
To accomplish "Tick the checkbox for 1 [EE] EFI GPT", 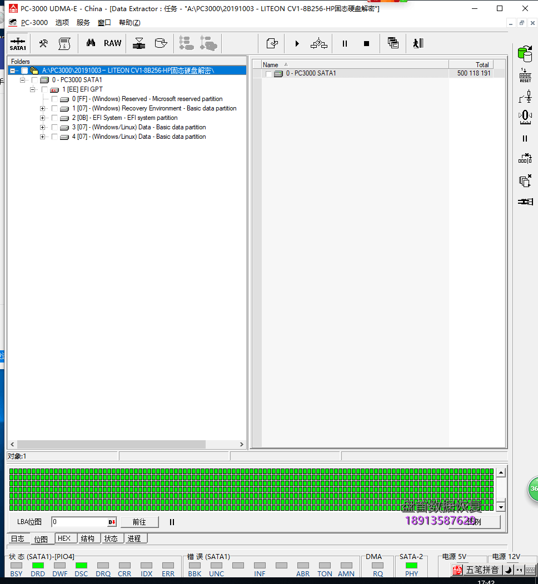I will point(44,89).
